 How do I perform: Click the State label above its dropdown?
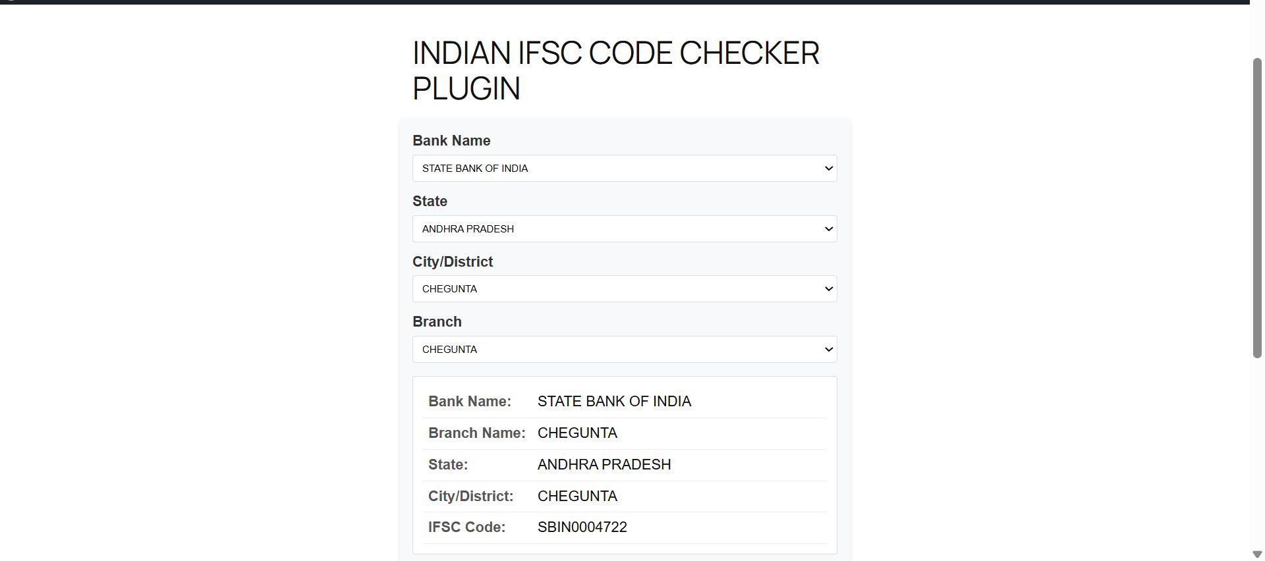430,201
